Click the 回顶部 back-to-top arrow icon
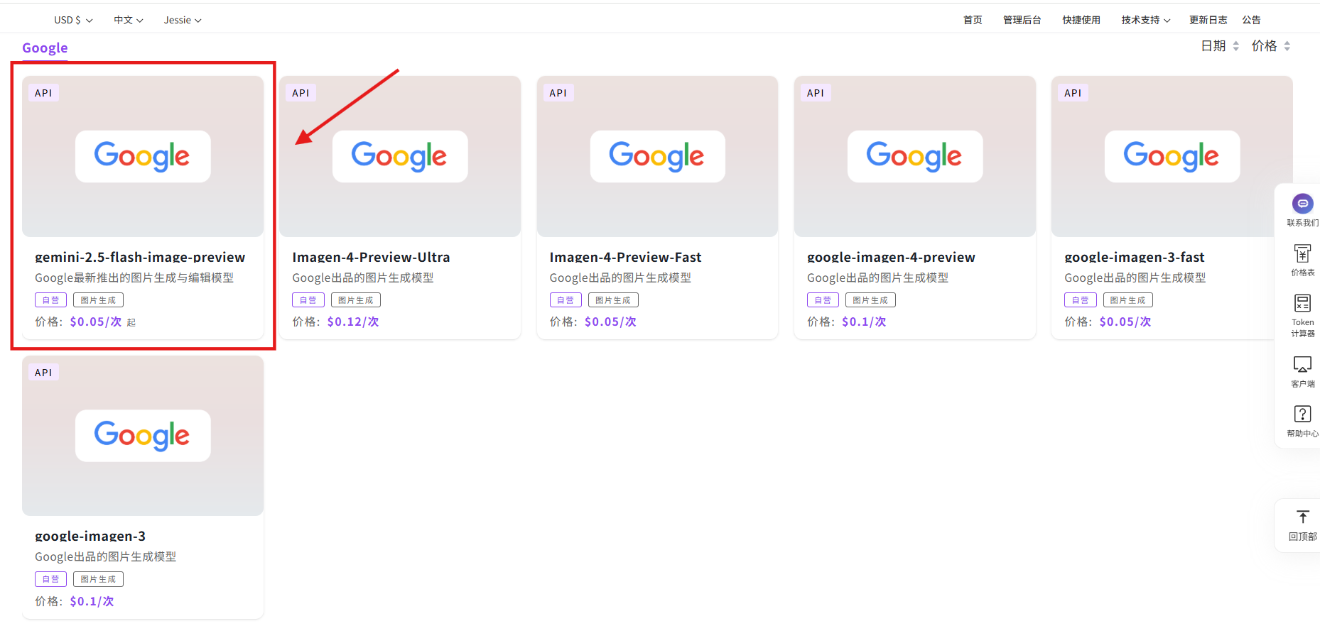The height and width of the screenshot is (626, 1320). 1302,517
